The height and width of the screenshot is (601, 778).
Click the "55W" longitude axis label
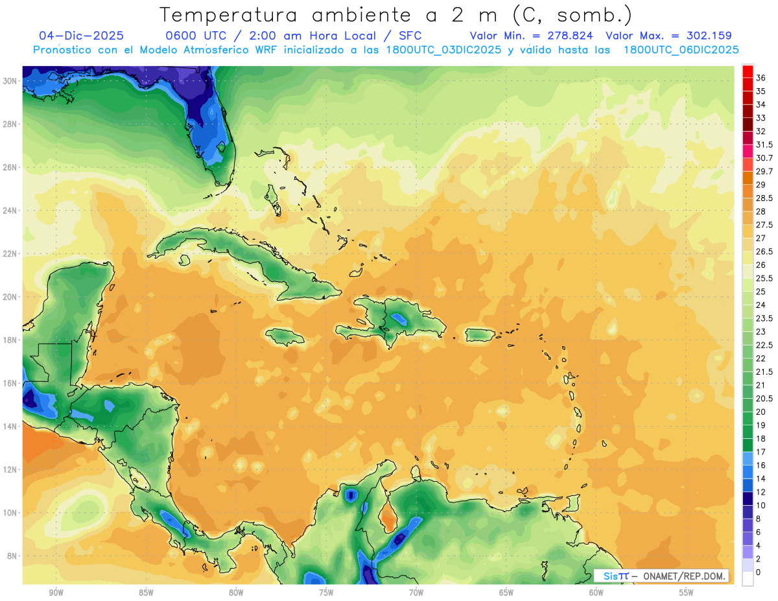(687, 593)
